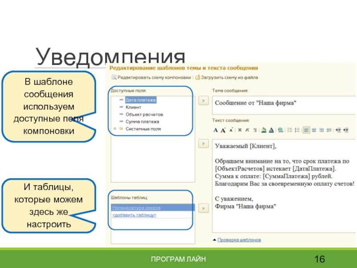357x268 pixels.
Task: Insert hyperlink with the globe icon
Action: tap(281, 130)
